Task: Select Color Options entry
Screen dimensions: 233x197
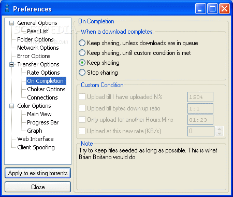Action: click(34, 106)
